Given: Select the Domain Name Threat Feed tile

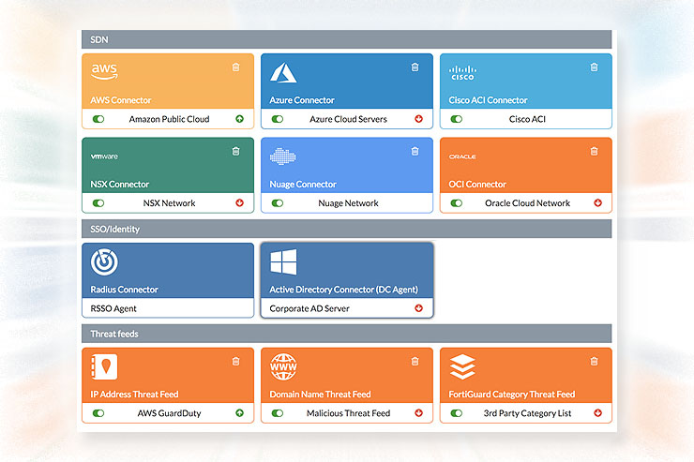Looking at the screenshot, I should (x=346, y=377).
